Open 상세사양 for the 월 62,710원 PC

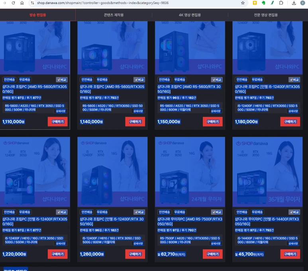216,244
